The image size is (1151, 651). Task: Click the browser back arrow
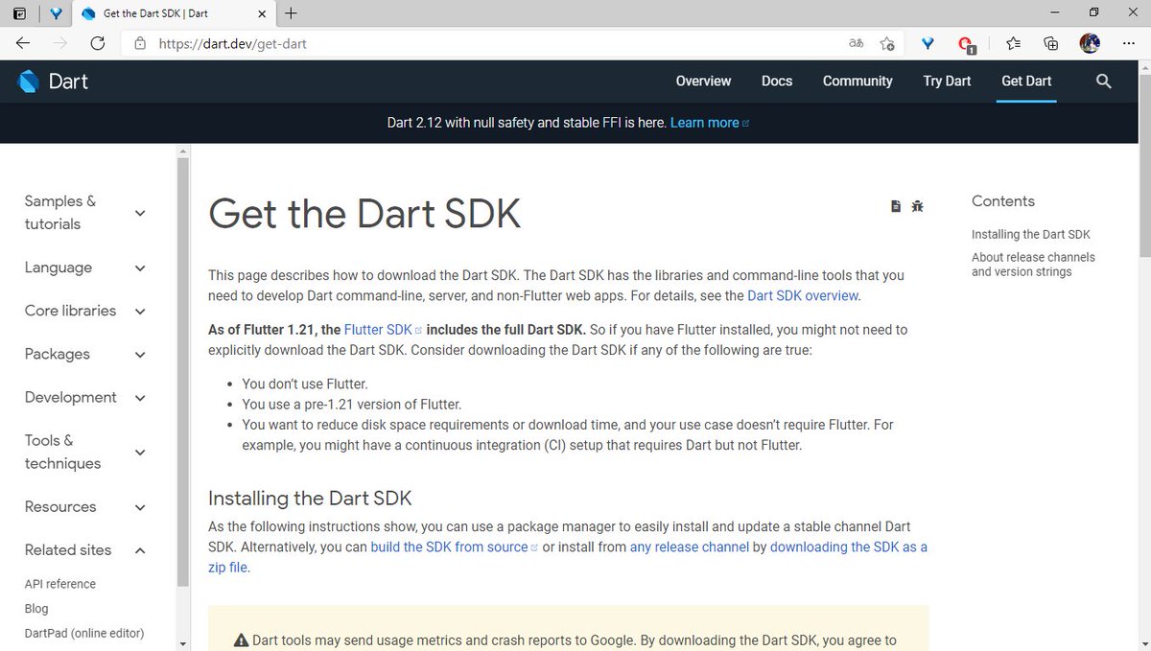(x=23, y=43)
